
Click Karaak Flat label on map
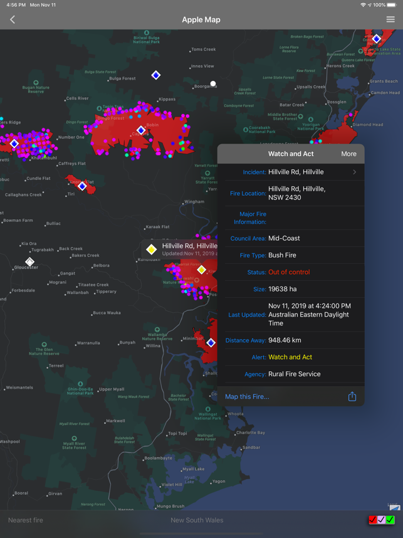click(x=157, y=227)
